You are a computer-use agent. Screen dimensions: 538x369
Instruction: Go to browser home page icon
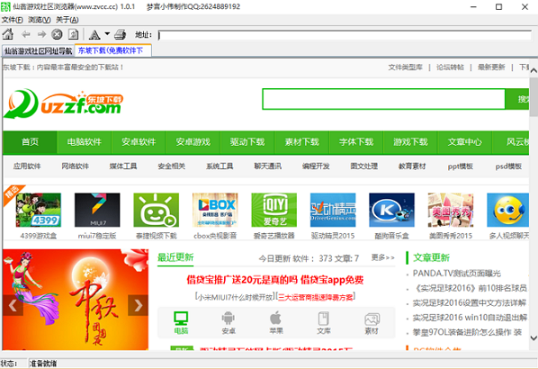tap(8, 34)
